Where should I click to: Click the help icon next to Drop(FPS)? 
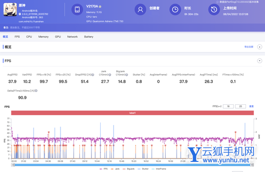tap(93, 75)
